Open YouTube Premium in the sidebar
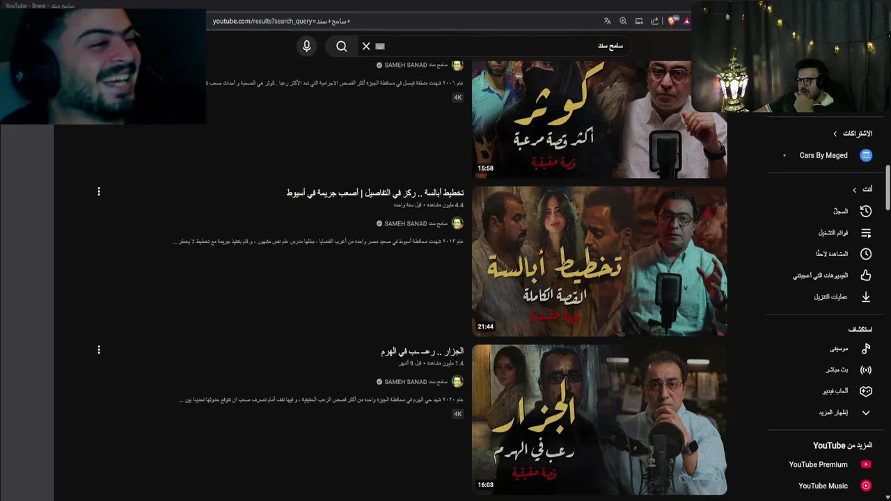The image size is (891, 501). coord(830,464)
